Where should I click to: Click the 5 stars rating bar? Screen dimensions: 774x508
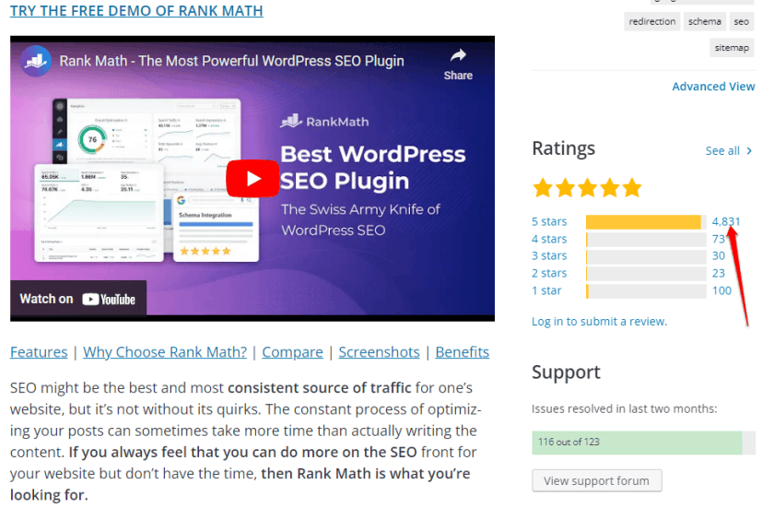(646, 222)
